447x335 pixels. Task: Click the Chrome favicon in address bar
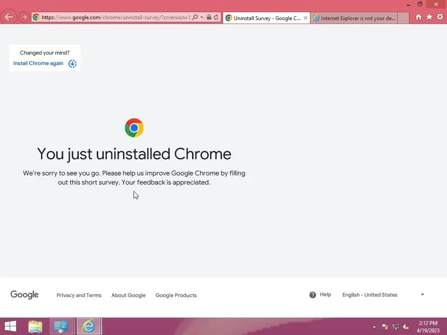(36, 17)
